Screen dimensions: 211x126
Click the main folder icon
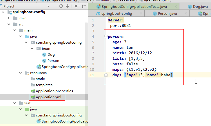(21, 30)
